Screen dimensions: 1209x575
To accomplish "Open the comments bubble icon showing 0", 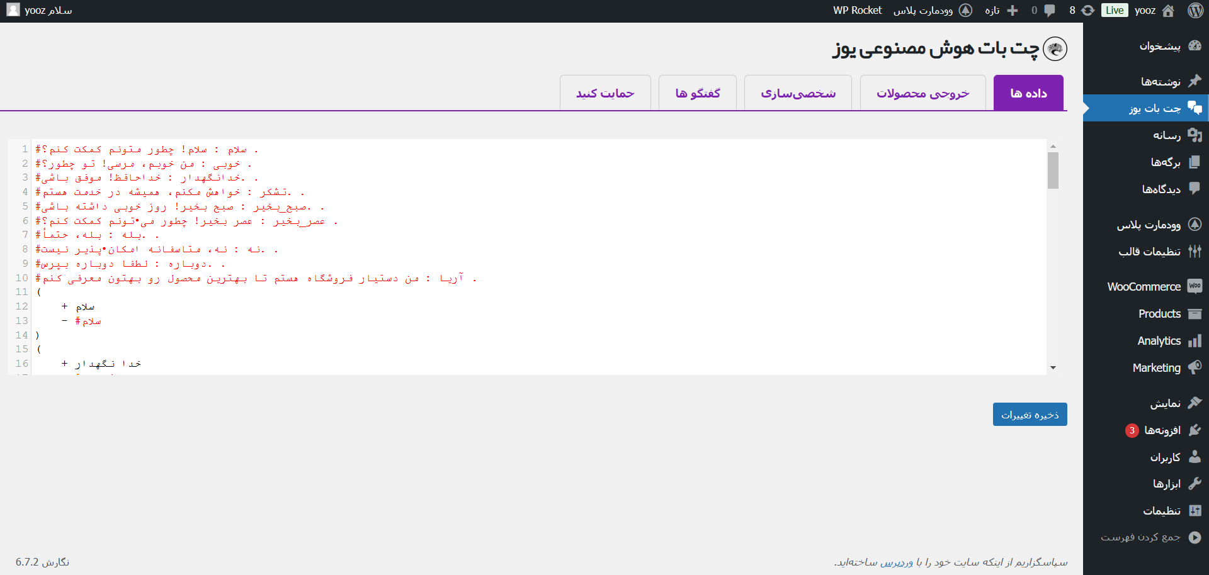I will pos(1050,10).
